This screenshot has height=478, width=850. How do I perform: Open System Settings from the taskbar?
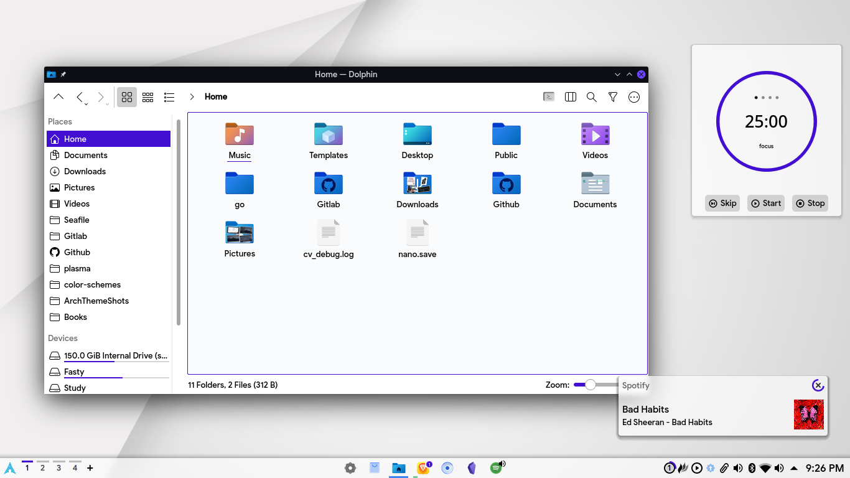click(x=350, y=468)
